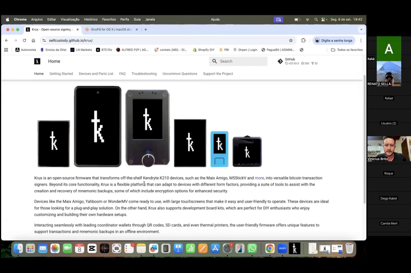Open Voice Memos from the Dock
The image size is (411, 273).
coord(104,248)
